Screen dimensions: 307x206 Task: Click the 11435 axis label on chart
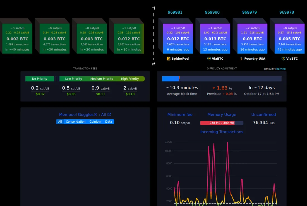click(x=169, y=142)
